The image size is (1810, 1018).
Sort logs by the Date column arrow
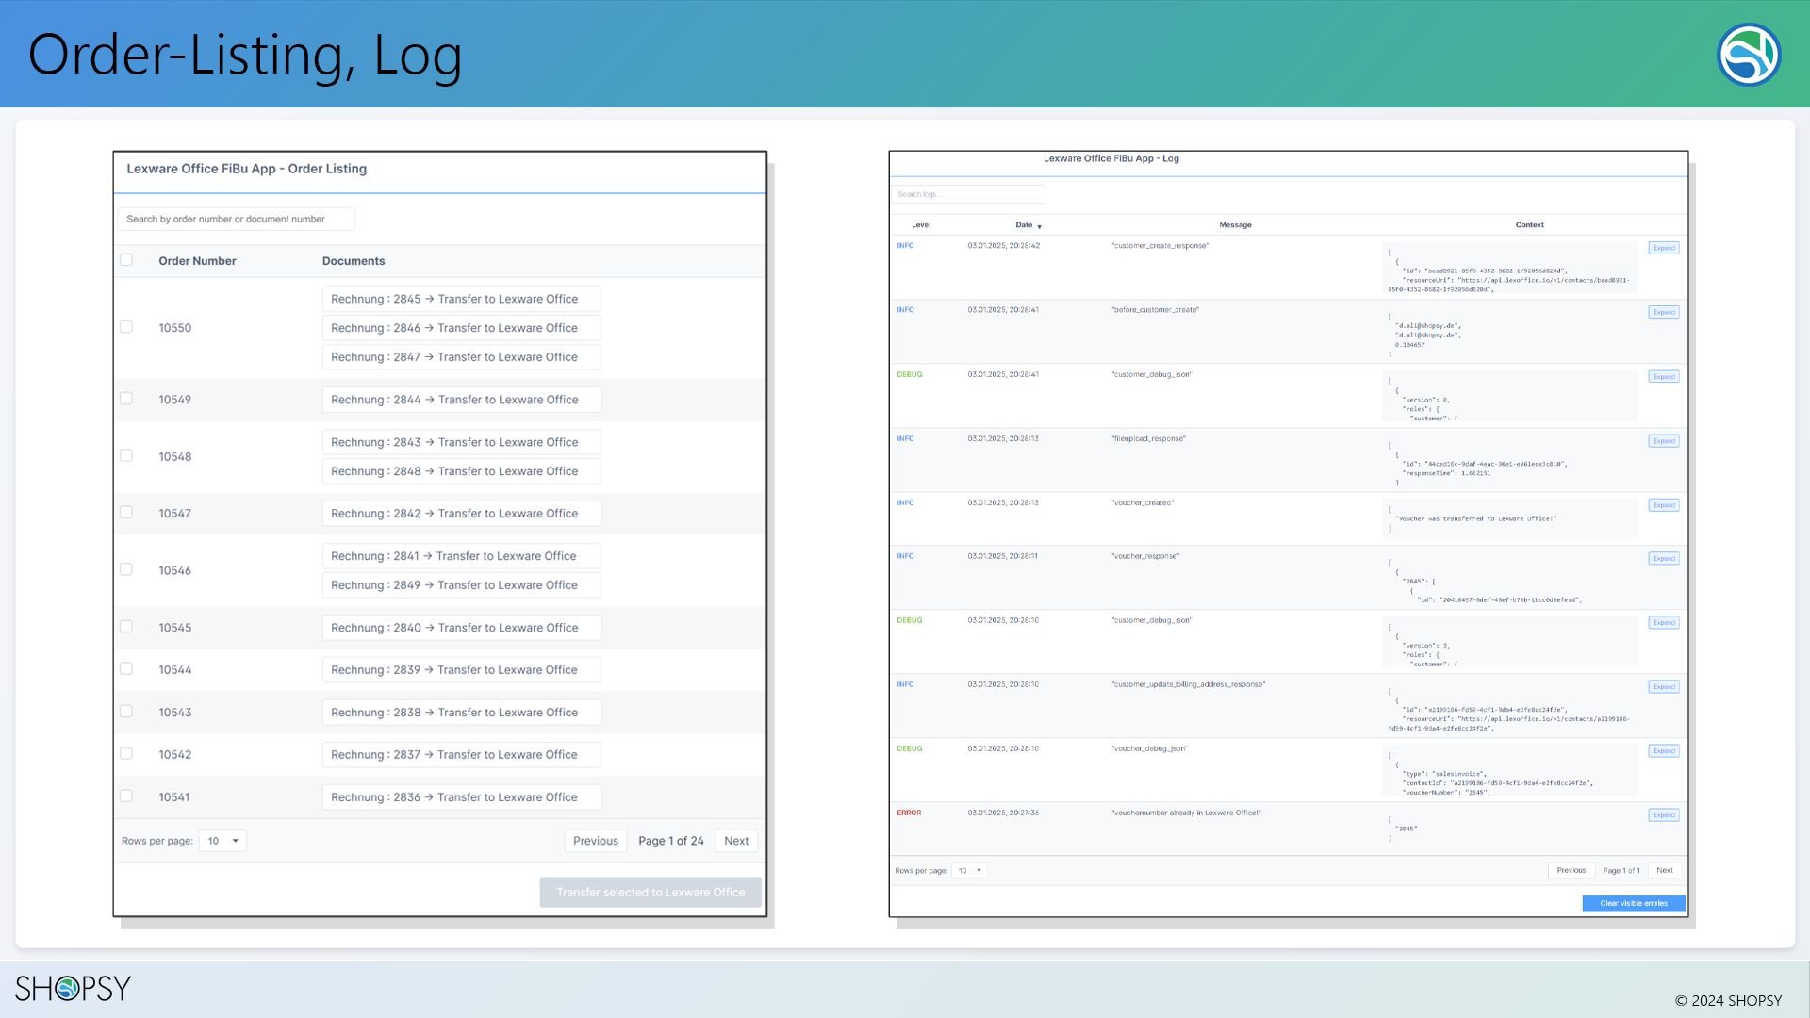[1039, 226]
